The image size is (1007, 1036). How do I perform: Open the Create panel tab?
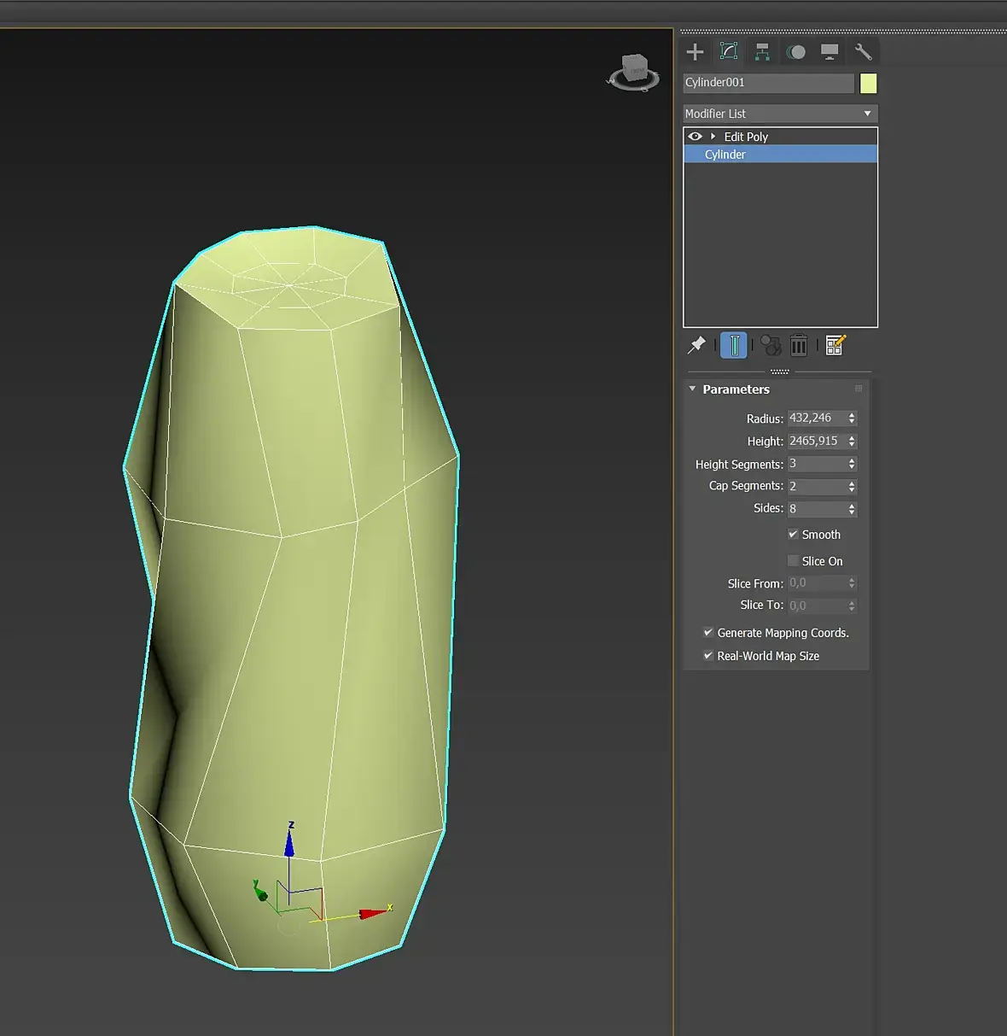pyautogui.click(x=695, y=52)
